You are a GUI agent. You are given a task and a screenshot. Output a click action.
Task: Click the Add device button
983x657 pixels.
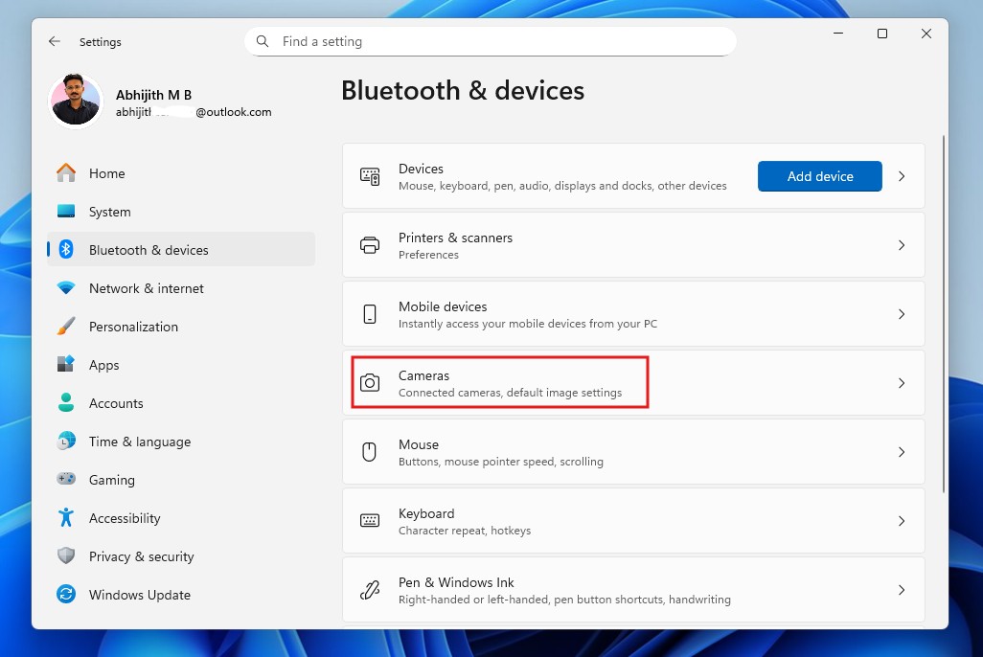pos(819,176)
